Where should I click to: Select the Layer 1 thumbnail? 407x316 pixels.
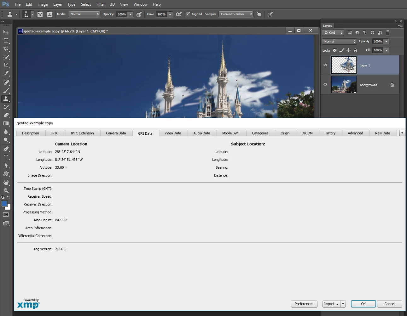(344, 65)
